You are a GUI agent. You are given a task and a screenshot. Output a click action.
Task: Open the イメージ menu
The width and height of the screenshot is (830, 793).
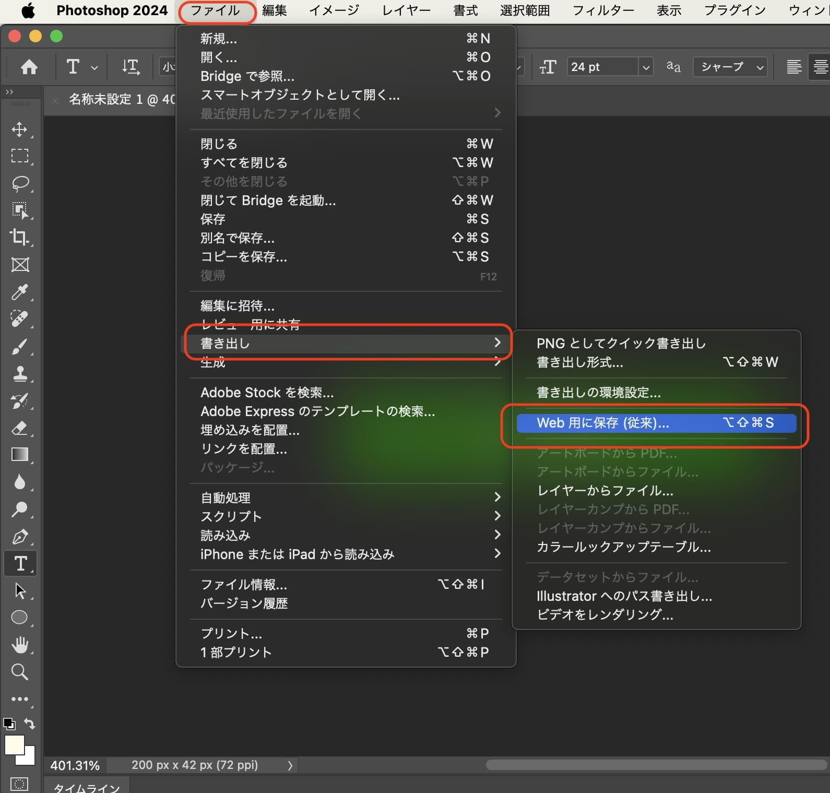pos(334,10)
